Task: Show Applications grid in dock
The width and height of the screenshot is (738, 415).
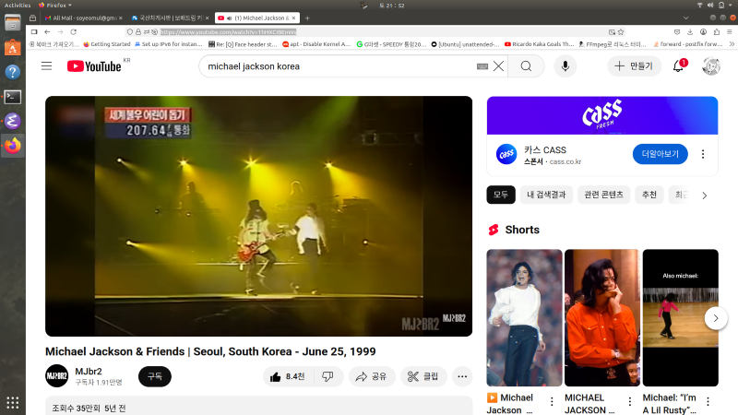Action: point(13,402)
